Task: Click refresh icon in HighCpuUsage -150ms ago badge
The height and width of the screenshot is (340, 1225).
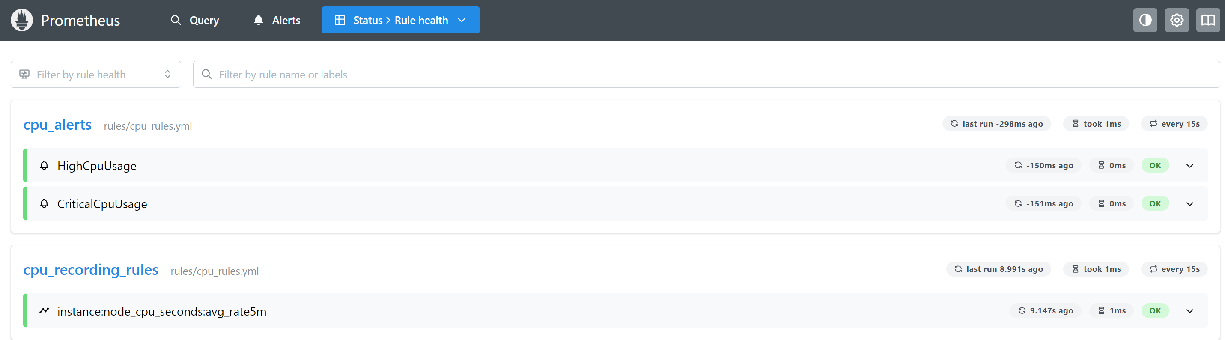Action: tap(1018, 165)
